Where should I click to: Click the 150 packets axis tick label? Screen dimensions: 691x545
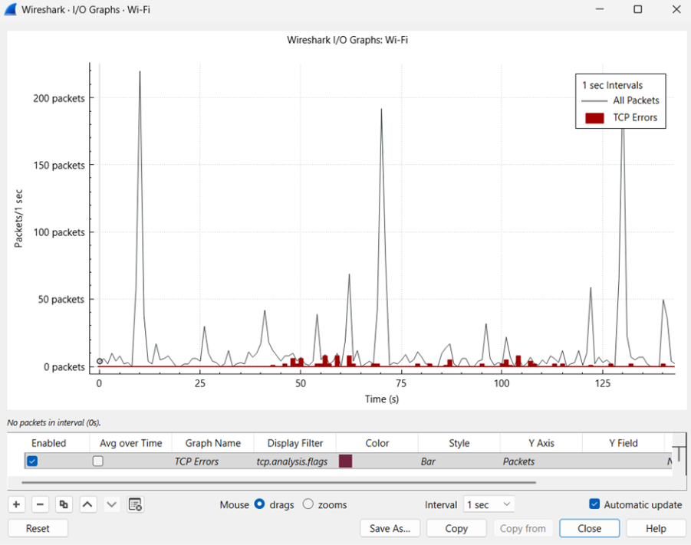[x=58, y=166]
